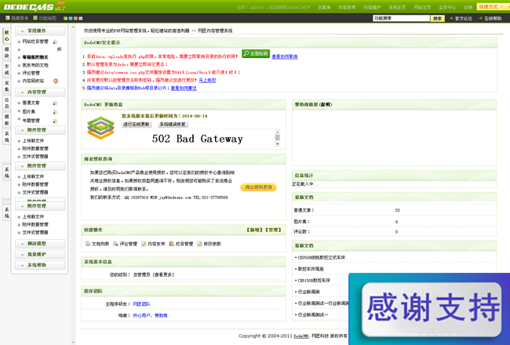Image resolution: width=510 pixels, height=345 pixels.
Task: Open 评论管理 in the sidebar list
Action: 31,73
